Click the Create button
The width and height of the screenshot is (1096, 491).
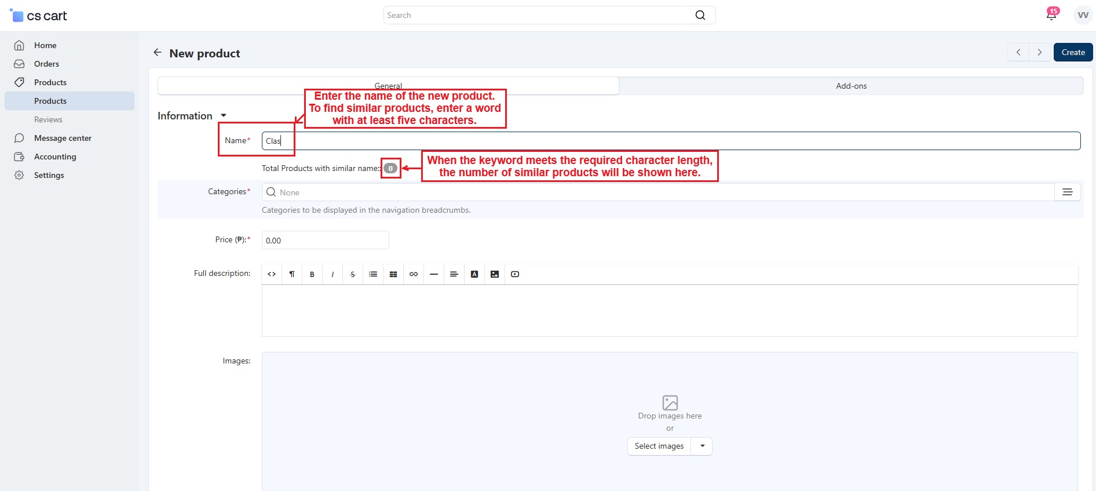1073,52
